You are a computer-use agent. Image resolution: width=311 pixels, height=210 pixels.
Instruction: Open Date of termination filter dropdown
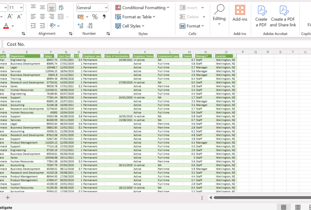(131, 56)
